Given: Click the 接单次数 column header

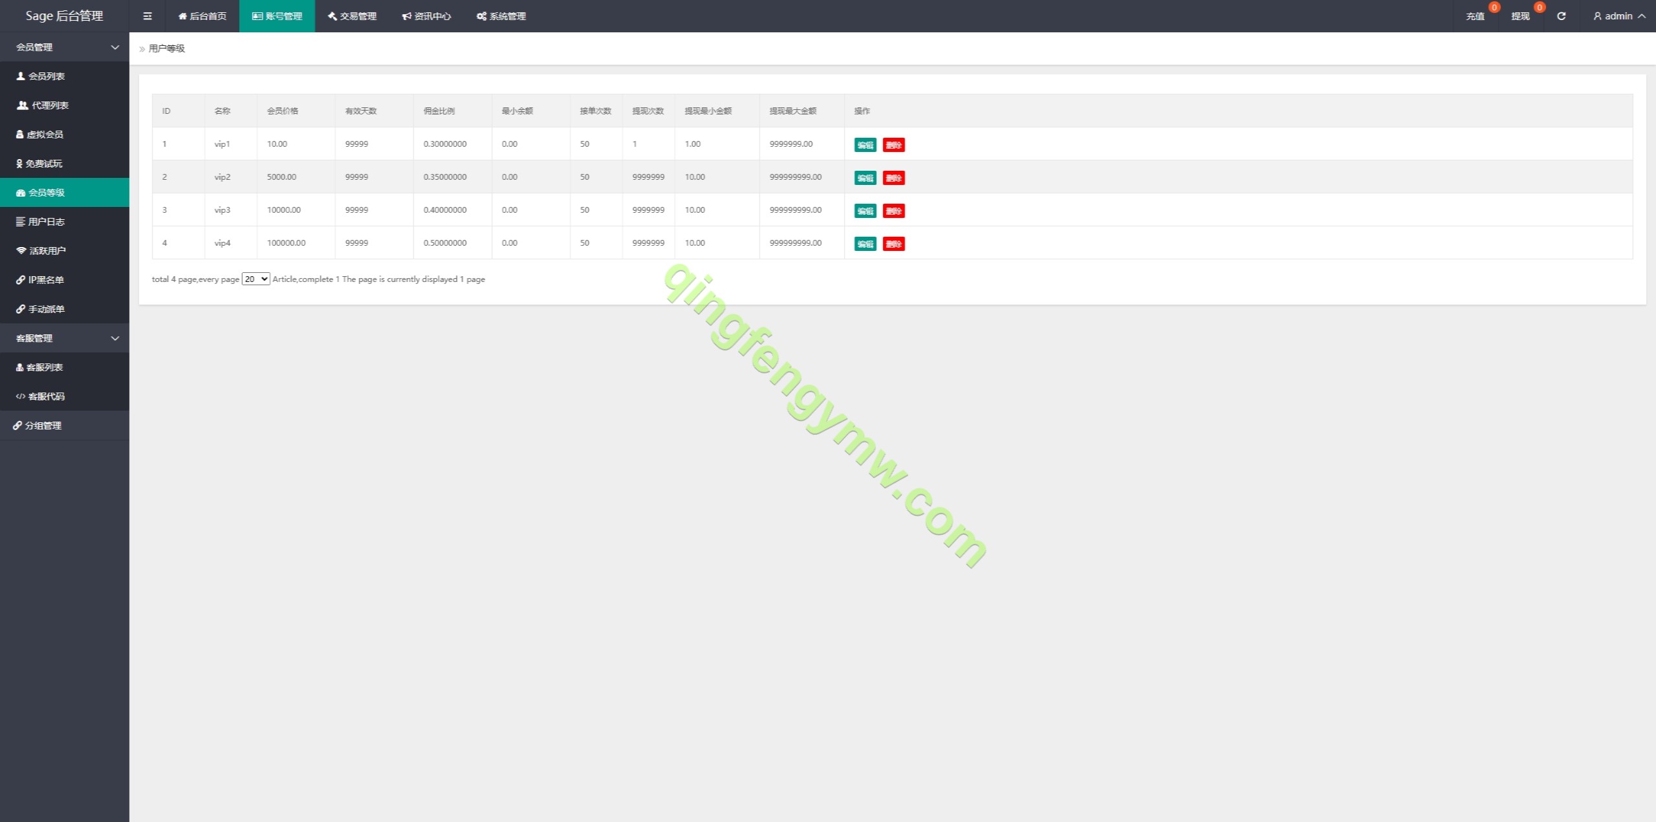Looking at the screenshot, I should click(596, 111).
